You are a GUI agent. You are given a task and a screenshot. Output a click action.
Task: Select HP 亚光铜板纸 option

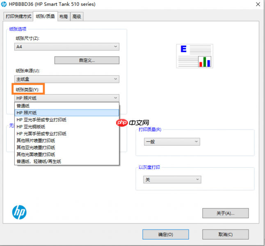coord(67,127)
